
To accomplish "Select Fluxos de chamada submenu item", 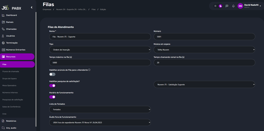I will (11, 71).
